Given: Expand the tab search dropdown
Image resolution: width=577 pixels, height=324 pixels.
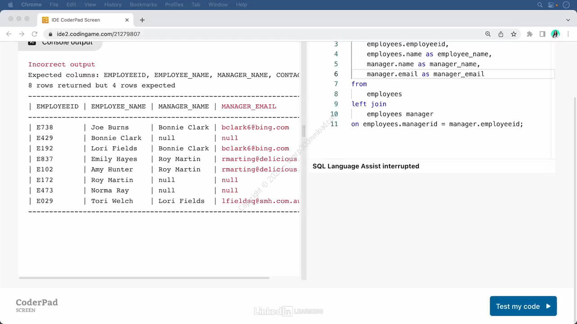Looking at the screenshot, I should click(x=568, y=20).
